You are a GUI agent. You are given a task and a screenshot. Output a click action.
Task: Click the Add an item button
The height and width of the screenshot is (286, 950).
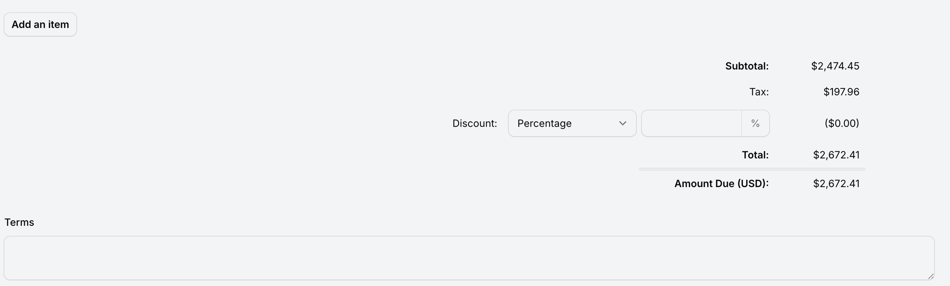(x=40, y=24)
